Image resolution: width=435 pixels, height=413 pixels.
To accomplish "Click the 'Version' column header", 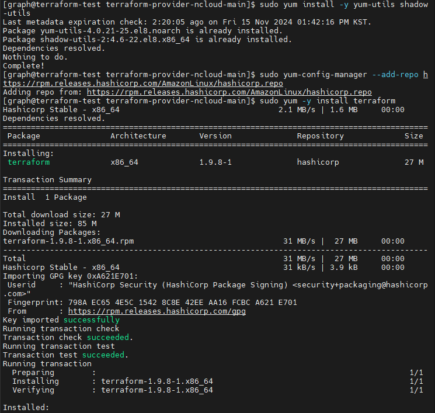I will [215, 136].
